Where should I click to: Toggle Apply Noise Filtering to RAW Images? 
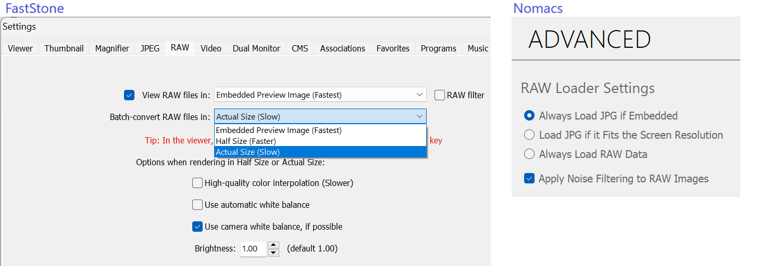click(529, 178)
